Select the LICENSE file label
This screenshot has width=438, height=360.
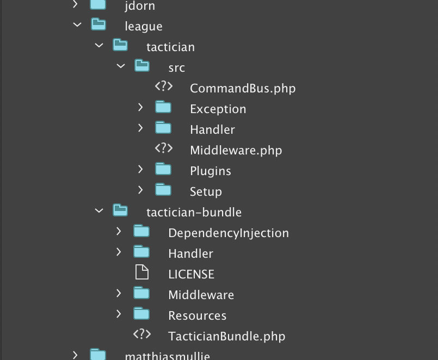[x=191, y=274]
